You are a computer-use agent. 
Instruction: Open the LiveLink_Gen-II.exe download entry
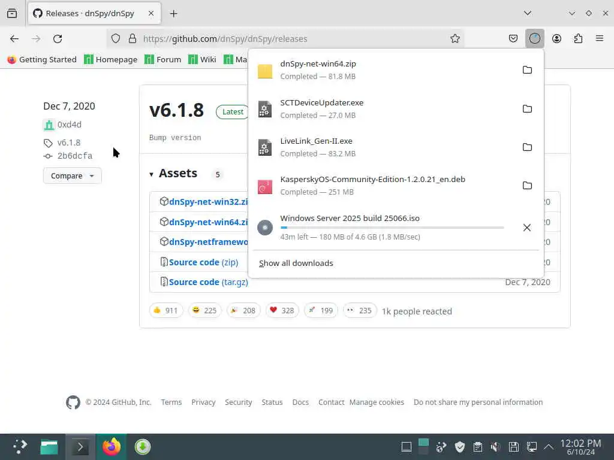384,147
